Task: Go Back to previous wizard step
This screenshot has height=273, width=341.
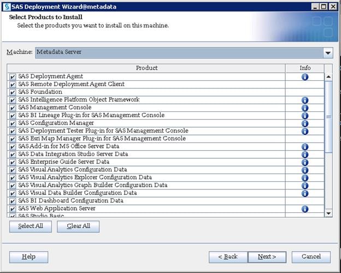Action: [228, 257]
